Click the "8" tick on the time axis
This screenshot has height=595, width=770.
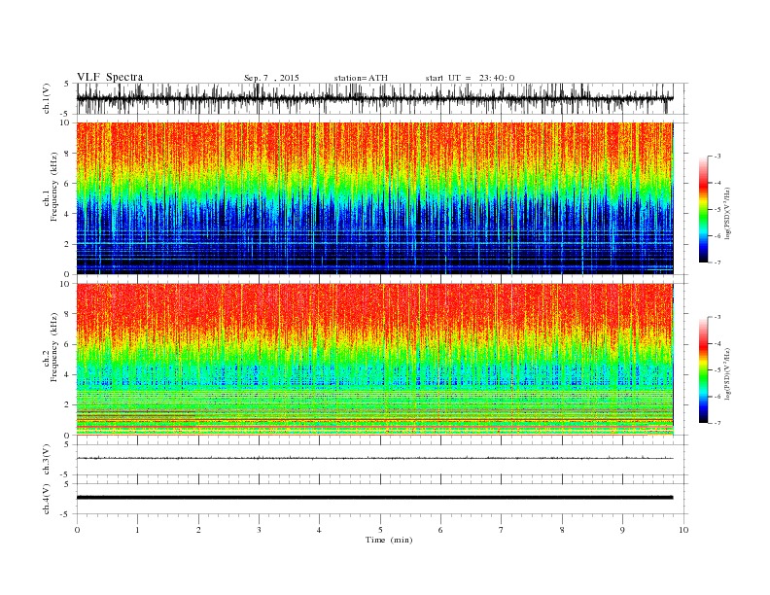click(562, 530)
